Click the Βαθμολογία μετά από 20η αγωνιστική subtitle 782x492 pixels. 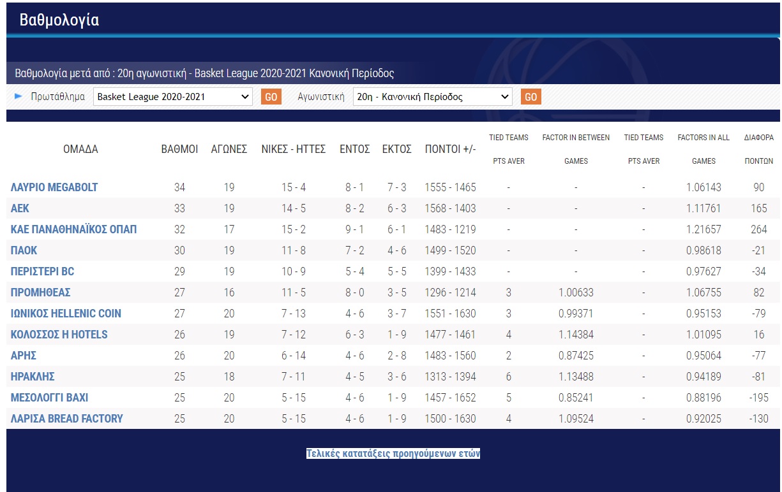204,73
